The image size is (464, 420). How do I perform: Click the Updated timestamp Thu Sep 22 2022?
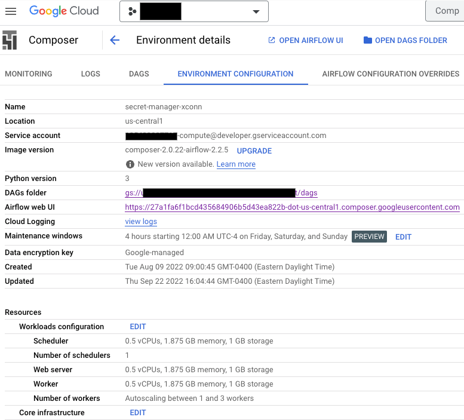coord(230,281)
